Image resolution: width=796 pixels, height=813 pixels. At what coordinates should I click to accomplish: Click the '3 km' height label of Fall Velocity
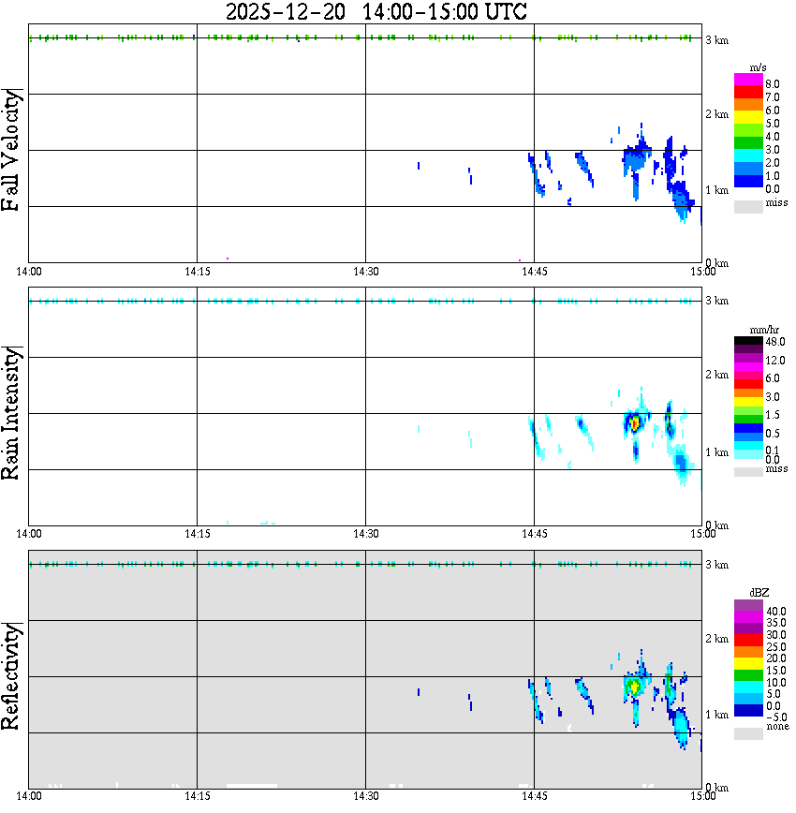[x=716, y=40]
